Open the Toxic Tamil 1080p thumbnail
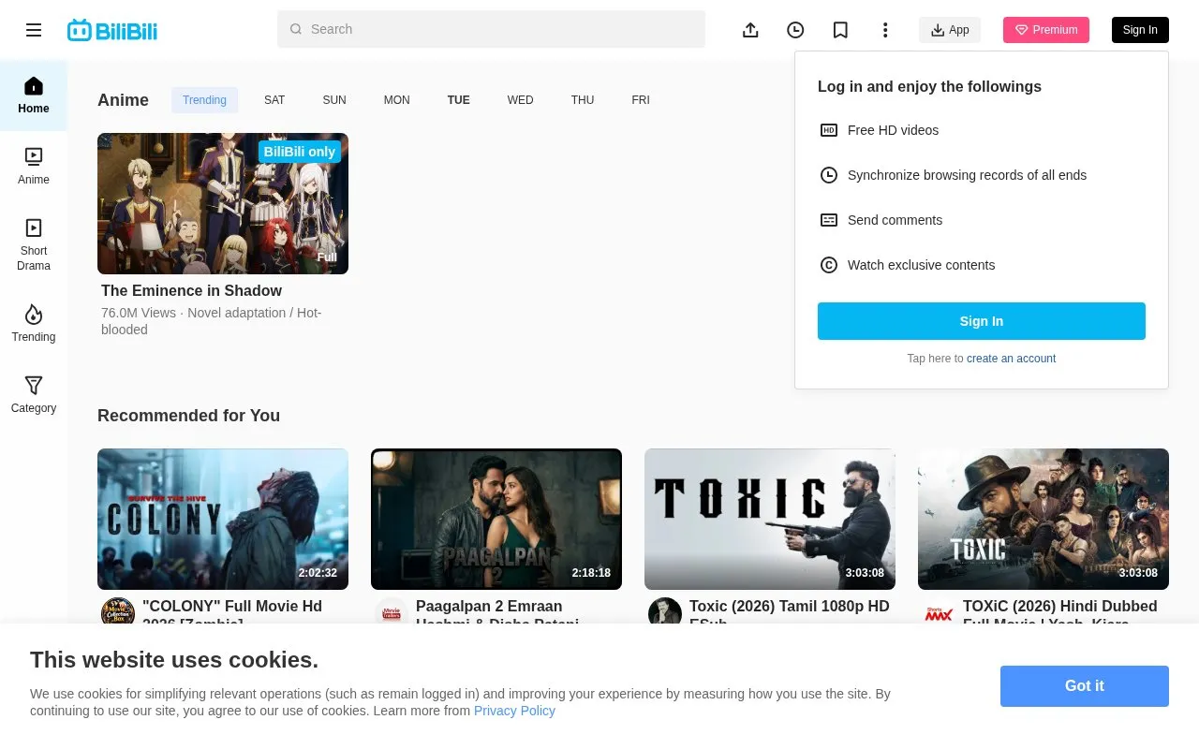The image size is (1199, 749). coord(770,519)
